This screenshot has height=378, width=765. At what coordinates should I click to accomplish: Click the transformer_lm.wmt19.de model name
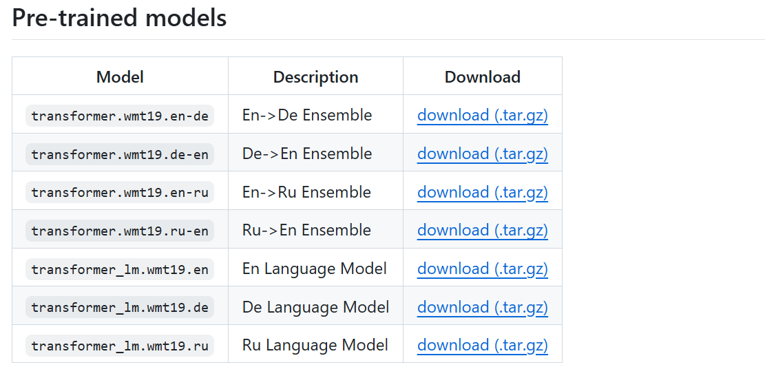[x=120, y=307]
